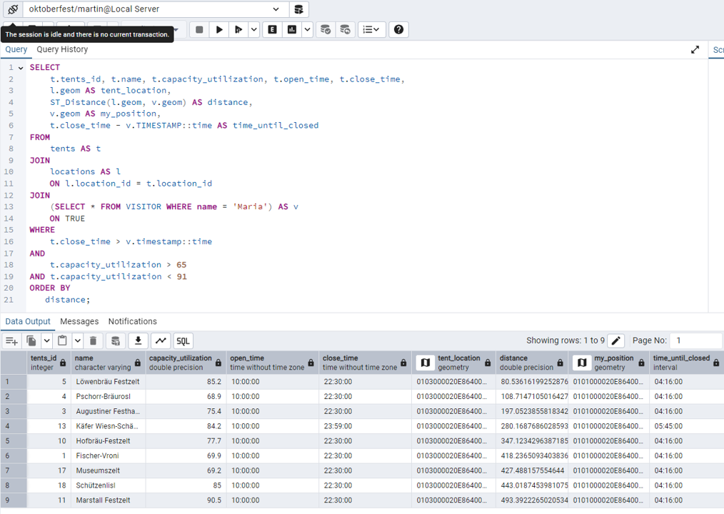Click the Page No input field
The width and height of the screenshot is (724, 514).
pyautogui.click(x=696, y=341)
